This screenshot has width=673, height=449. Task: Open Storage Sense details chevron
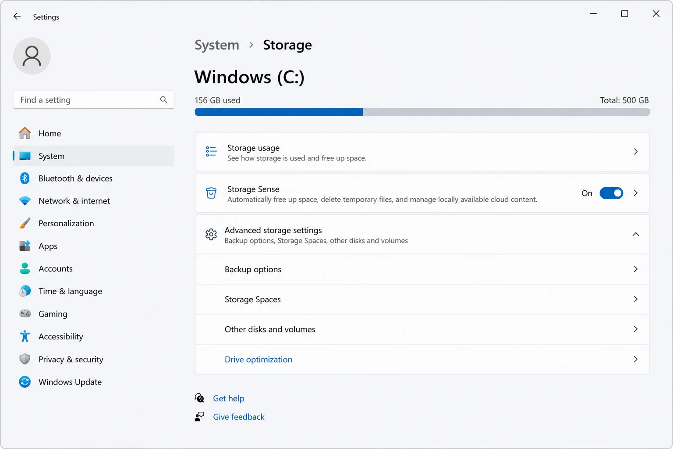(x=636, y=193)
